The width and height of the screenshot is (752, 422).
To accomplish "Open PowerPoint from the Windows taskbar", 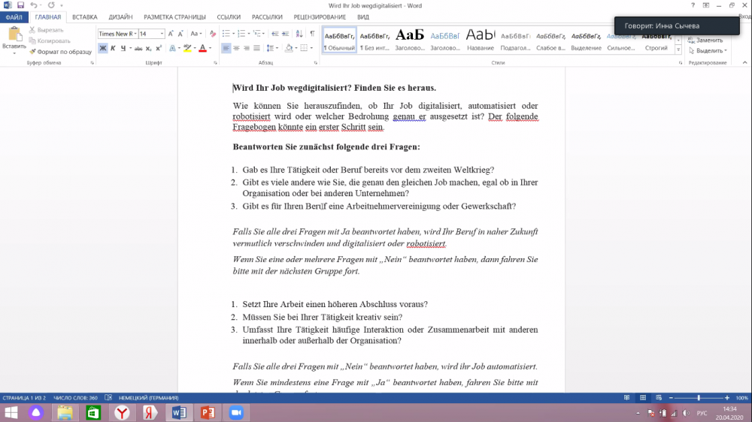I will (x=208, y=412).
